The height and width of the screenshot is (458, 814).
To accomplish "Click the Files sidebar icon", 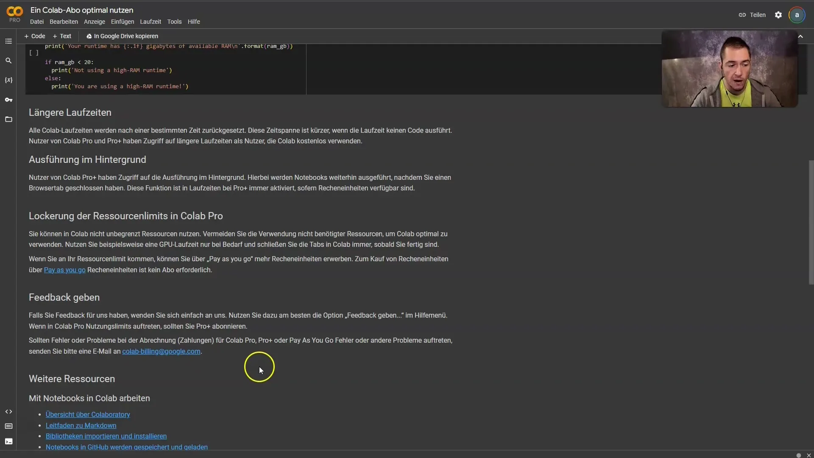I will pyautogui.click(x=9, y=119).
